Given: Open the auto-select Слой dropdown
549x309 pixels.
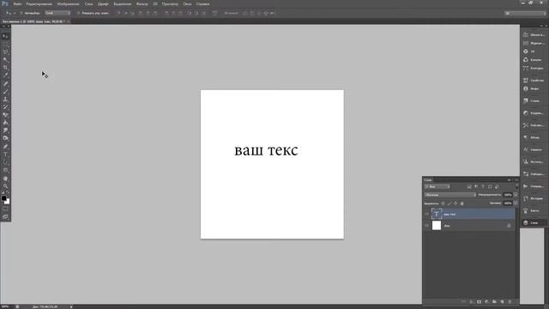Looking at the screenshot, I should [x=57, y=13].
